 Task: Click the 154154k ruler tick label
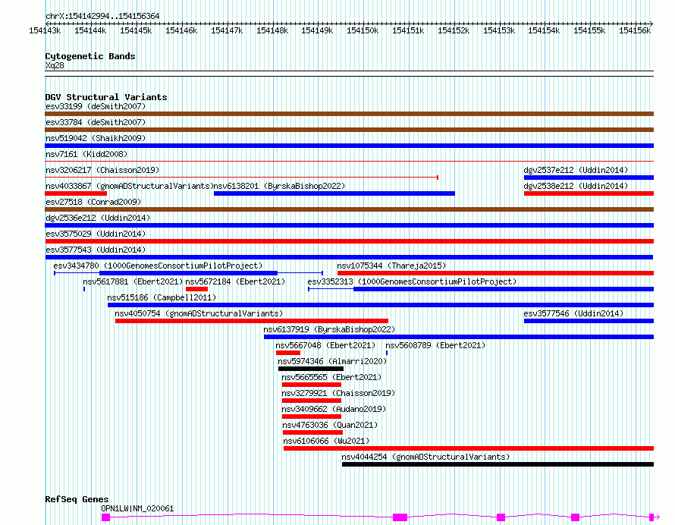(544, 30)
